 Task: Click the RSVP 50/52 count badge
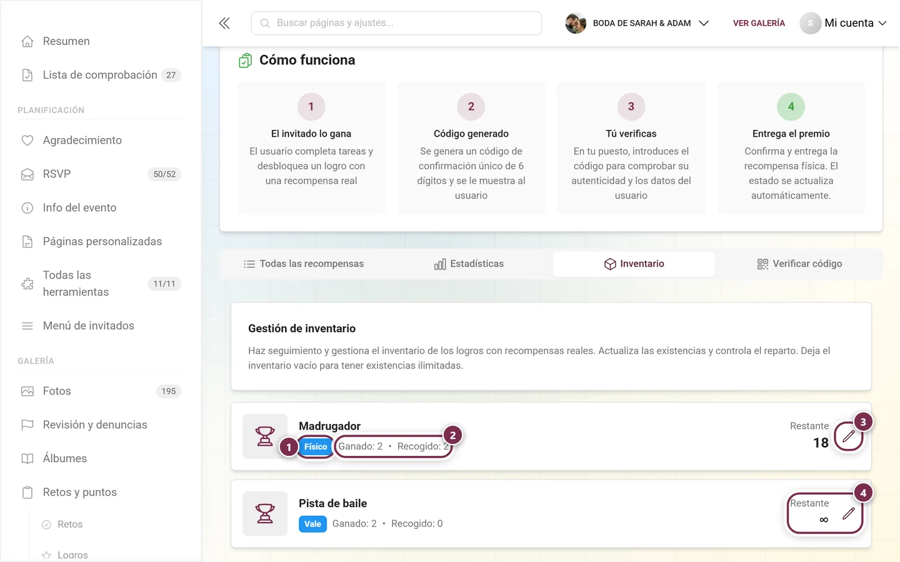[164, 174]
